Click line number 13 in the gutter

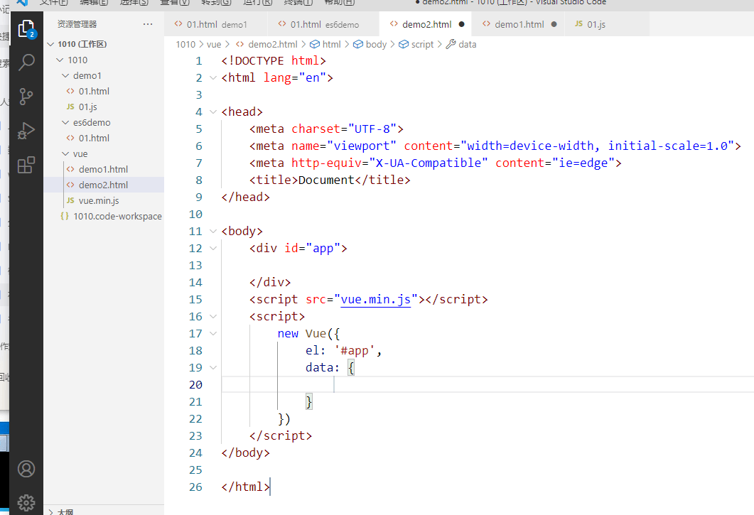(195, 265)
